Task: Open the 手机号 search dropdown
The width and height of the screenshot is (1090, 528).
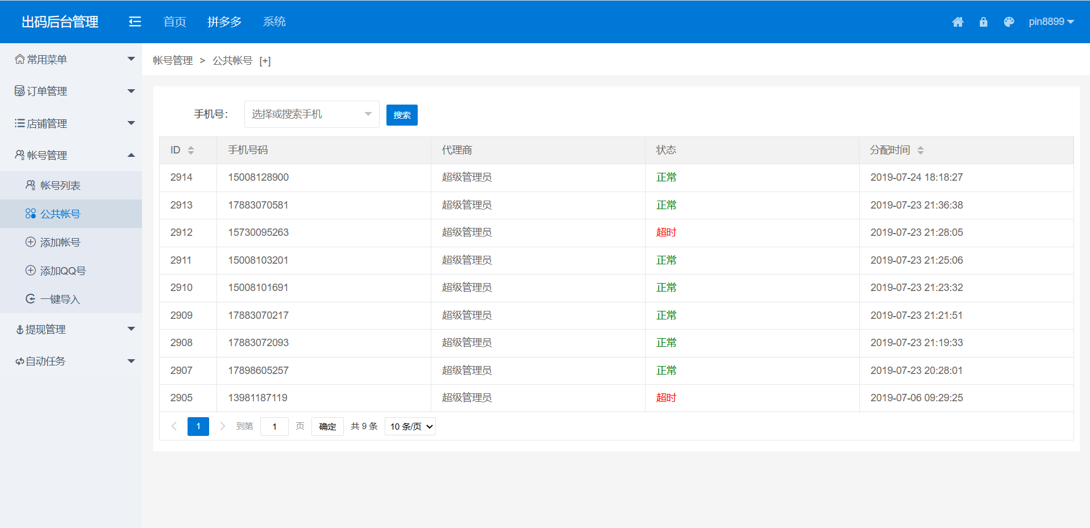Action: 311,114
